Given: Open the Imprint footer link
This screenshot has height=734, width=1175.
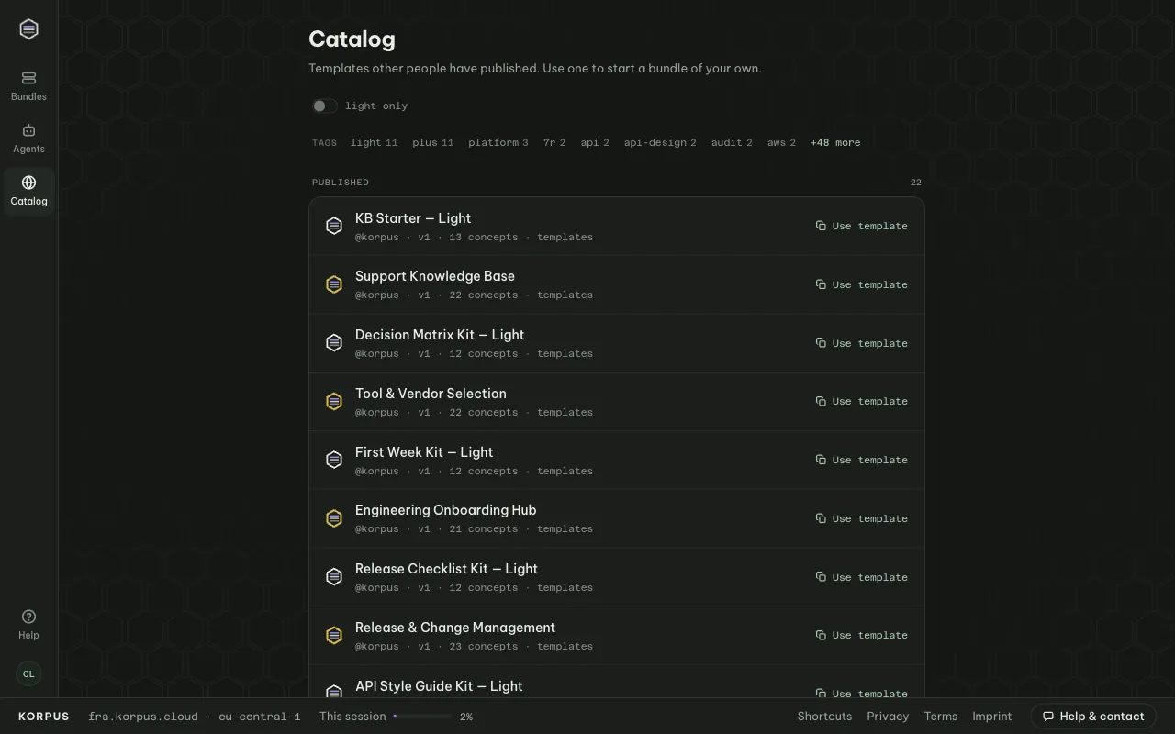Looking at the screenshot, I should point(992,717).
